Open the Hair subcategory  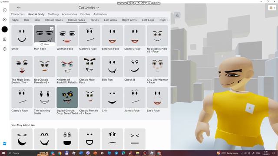click(x=26, y=20)
